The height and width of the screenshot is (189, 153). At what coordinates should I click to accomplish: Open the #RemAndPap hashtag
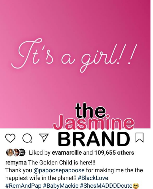click(23, 186)
